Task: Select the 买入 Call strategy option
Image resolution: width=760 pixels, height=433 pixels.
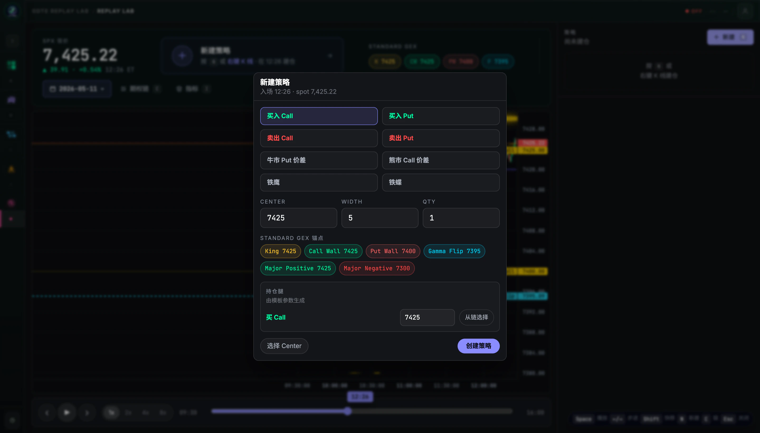Action: 319,116
